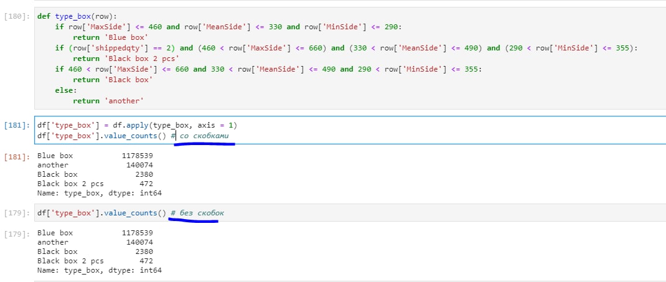Click 'Black box 2 pcs 472' in output 181

pos(95,184)
